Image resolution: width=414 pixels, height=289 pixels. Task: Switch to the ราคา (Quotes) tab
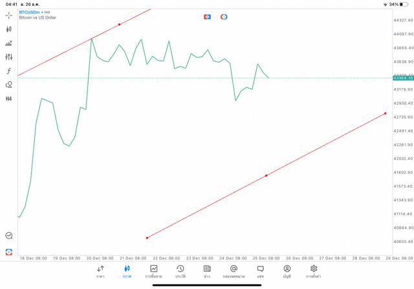pos(100,271)
